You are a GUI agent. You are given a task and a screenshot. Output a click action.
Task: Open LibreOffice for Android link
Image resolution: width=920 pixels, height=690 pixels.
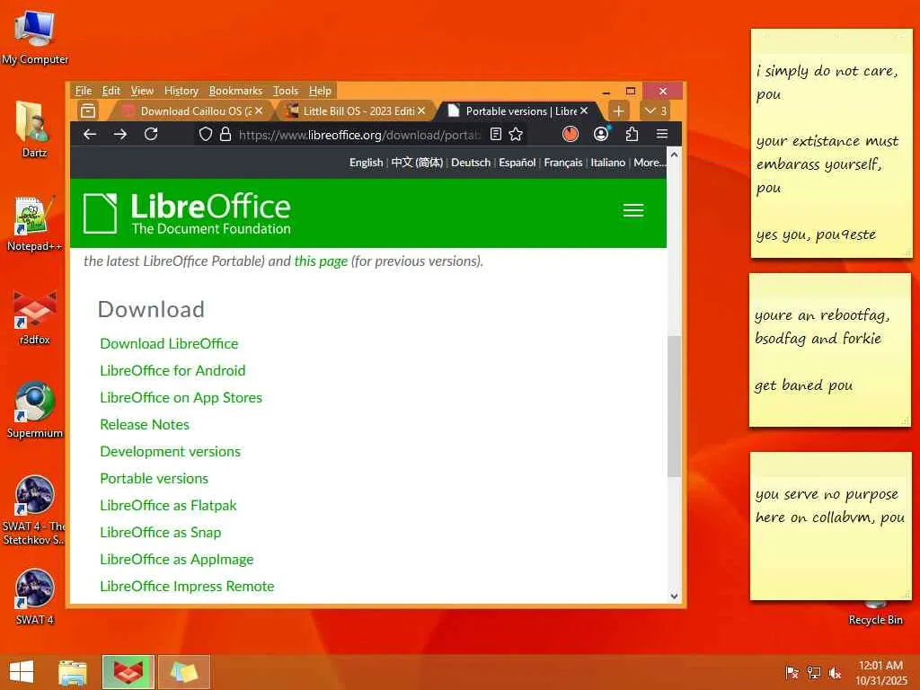(x=172, y=371)
